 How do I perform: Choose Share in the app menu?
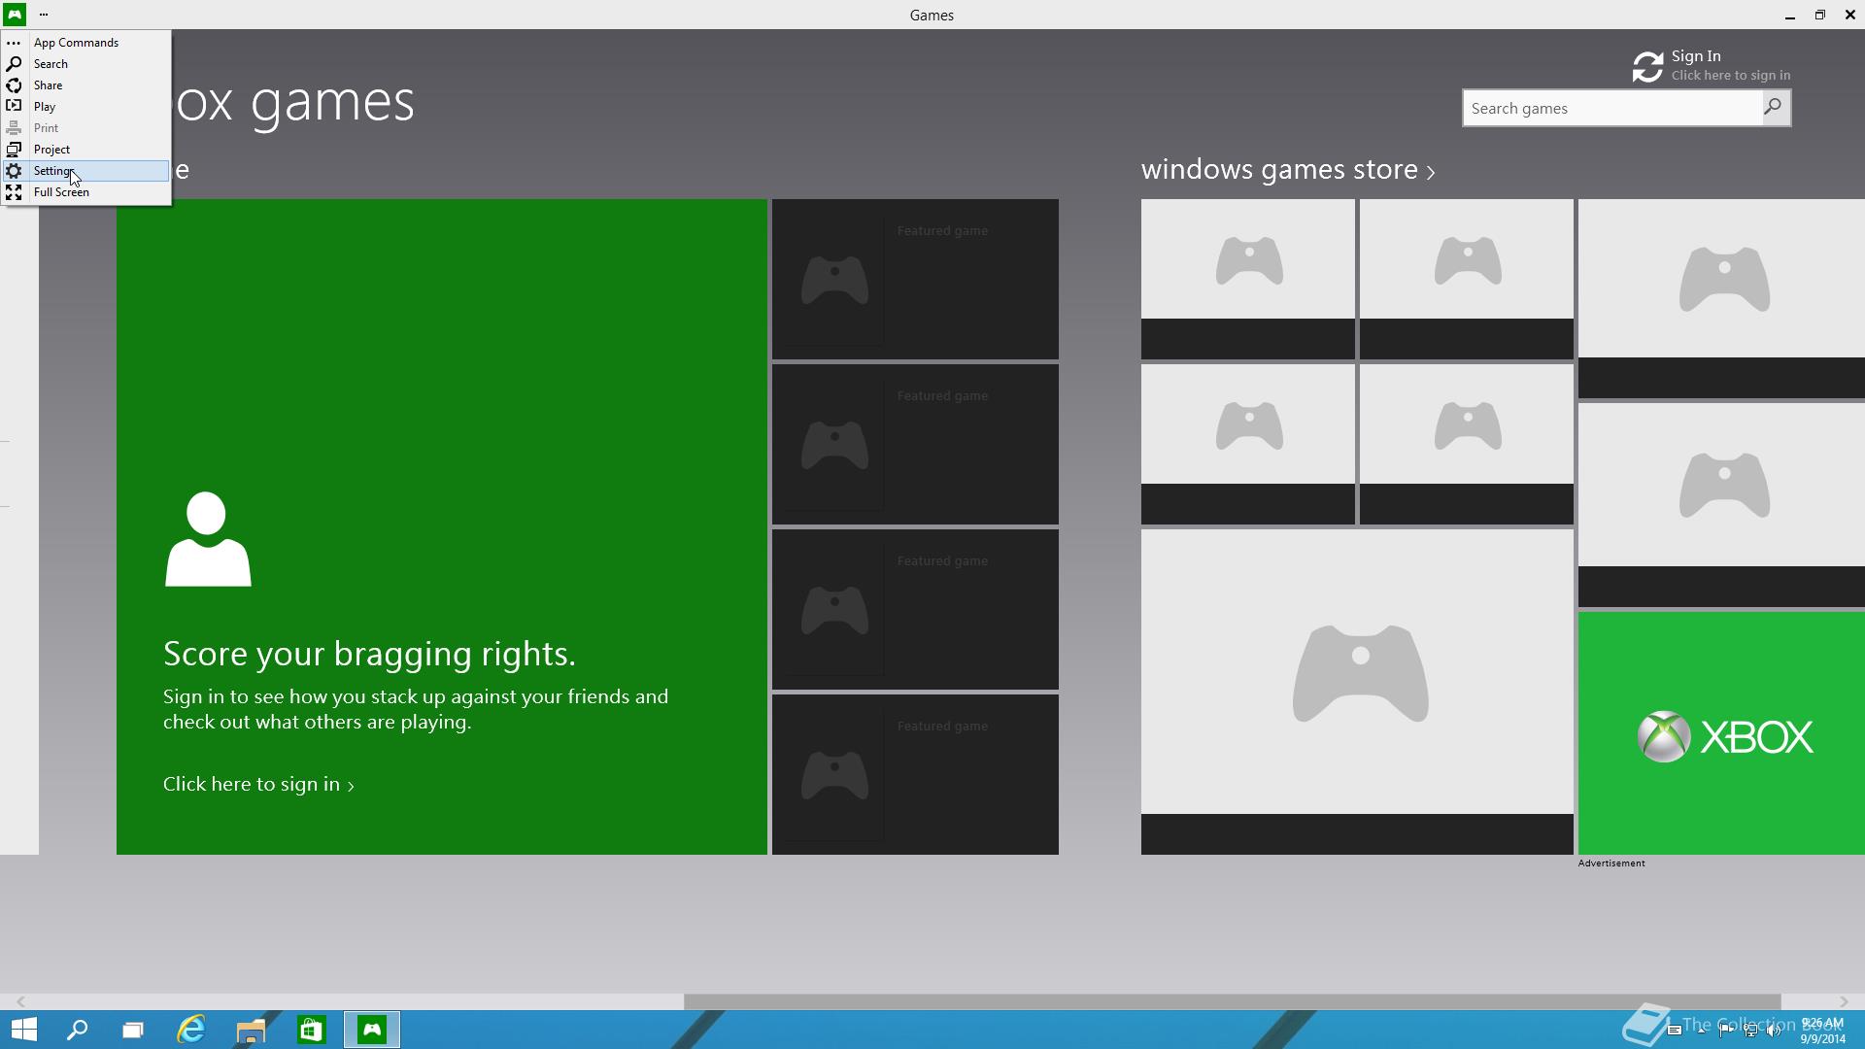(x=85, y=85)
